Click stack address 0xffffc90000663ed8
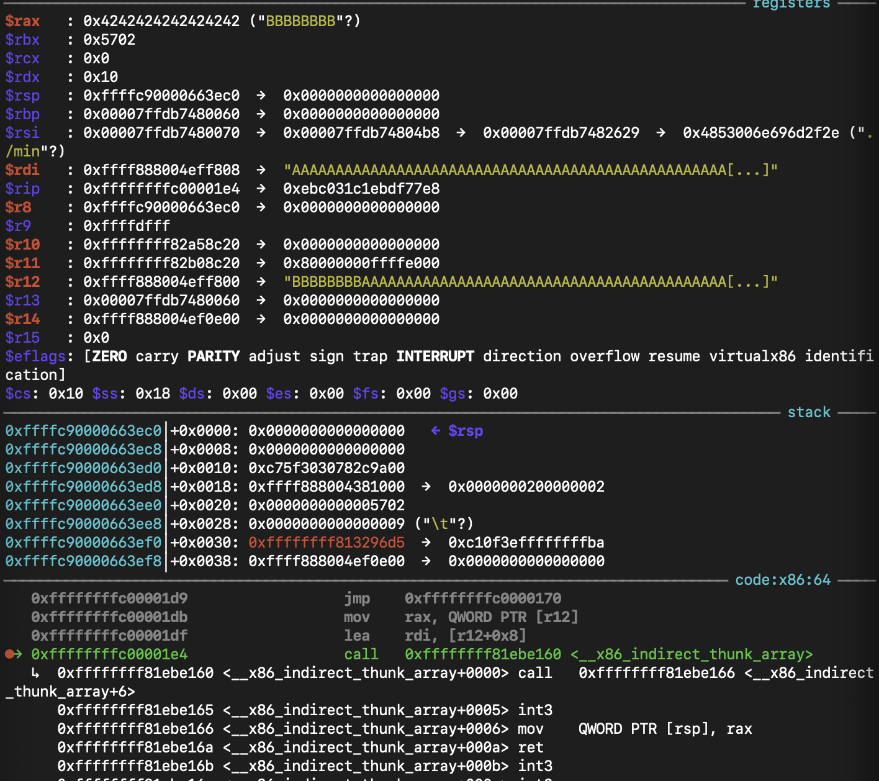Screen dimensions: 879x781 [x=83, y=486]
